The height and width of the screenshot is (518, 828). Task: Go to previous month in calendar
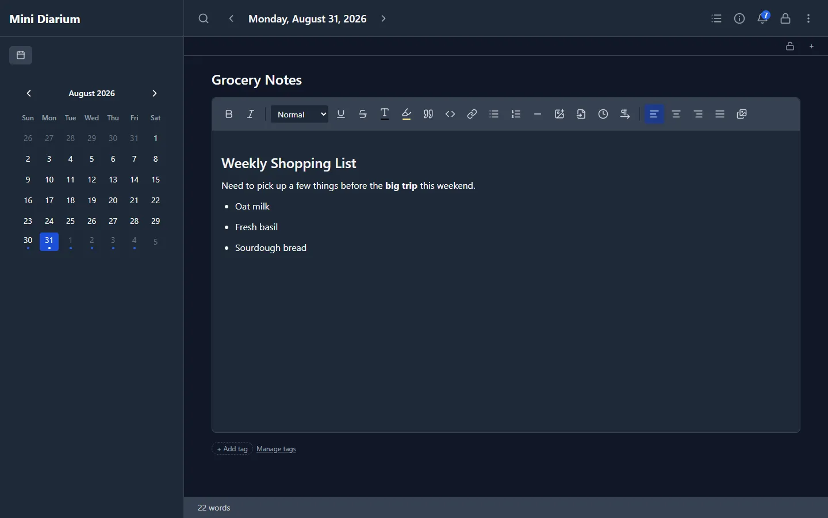click(x=29, y=93)
